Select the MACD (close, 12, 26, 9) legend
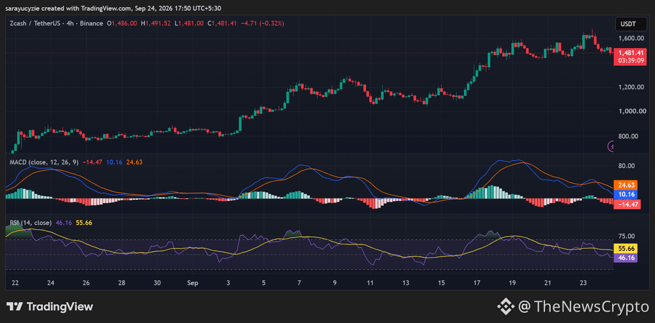 pos(44,162)
